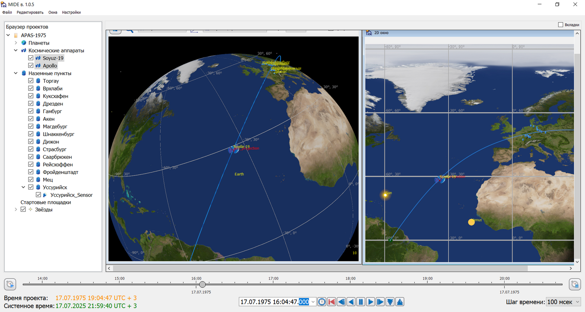Image resolution: width=585 pixels, height=312 pixels.
Task: Select Фройденштадт in the project tree
Action: pyautogui.click(x=61, y=172)
